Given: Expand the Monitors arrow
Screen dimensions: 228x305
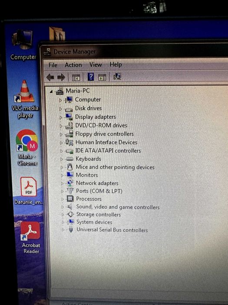Looking at the screenshot, I should click(x=62, y=176).
